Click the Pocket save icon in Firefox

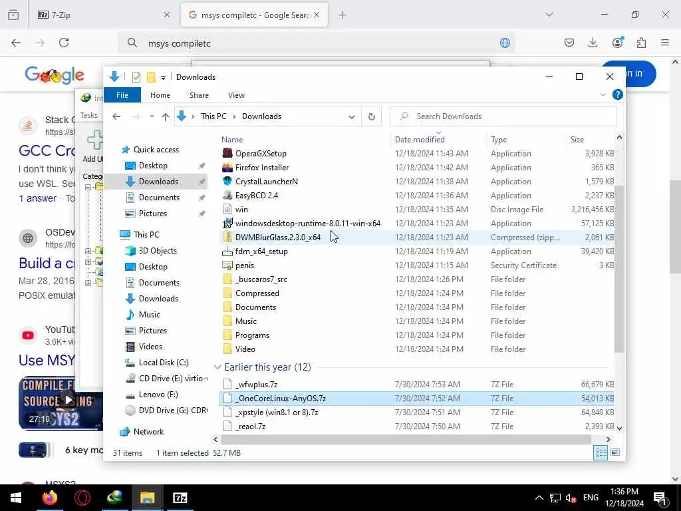[569, 43]
